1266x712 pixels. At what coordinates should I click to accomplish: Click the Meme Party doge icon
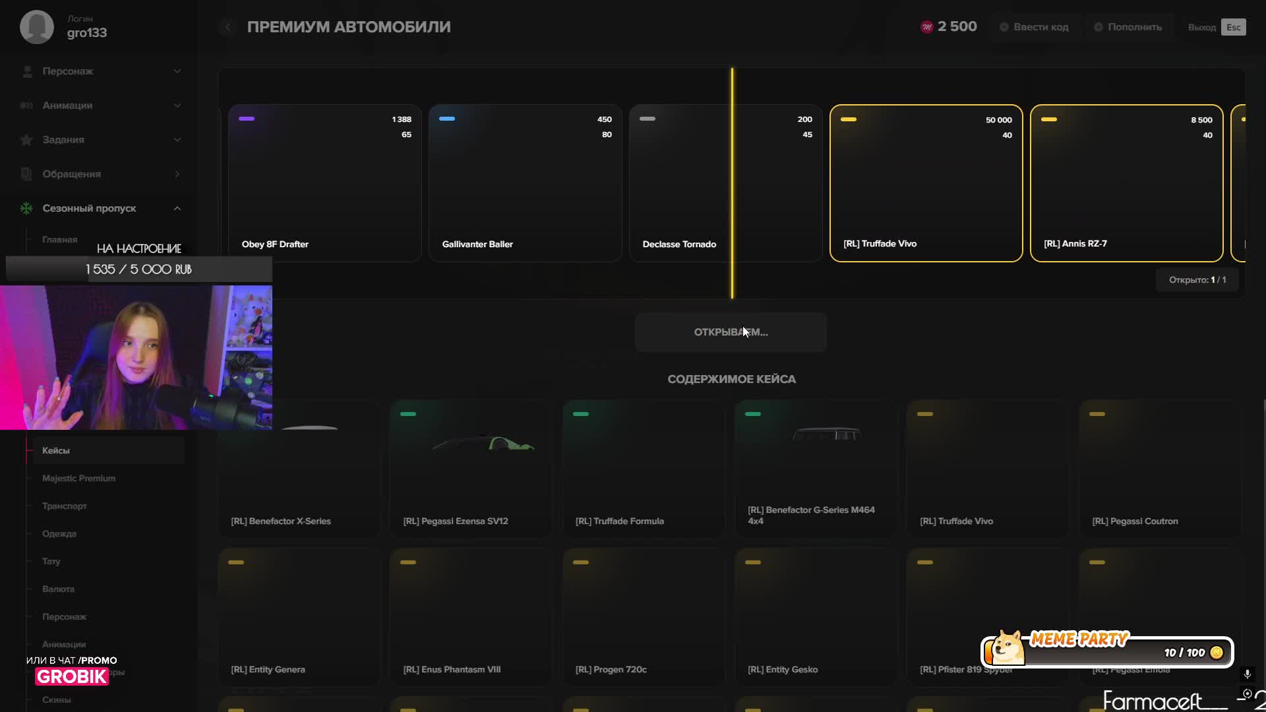[x=1007, y=647]
